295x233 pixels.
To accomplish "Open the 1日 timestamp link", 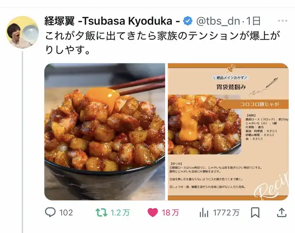I will coord(253,21).
